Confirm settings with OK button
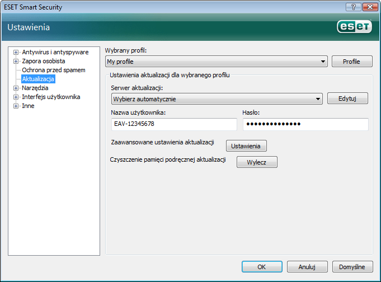The image size is (381, 282). point(262,267)
